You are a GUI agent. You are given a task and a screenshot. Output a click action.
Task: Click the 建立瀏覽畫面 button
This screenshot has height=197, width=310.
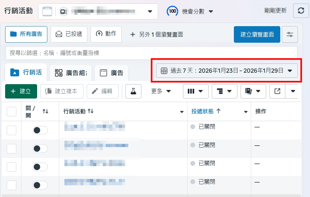click(257, 34)
